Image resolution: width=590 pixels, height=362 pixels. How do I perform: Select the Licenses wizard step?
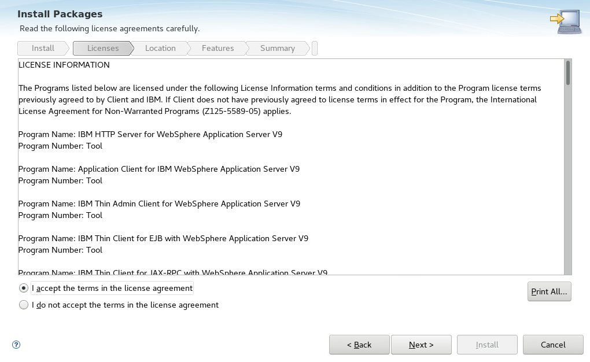pyautogui.click(x=103, y=48)
